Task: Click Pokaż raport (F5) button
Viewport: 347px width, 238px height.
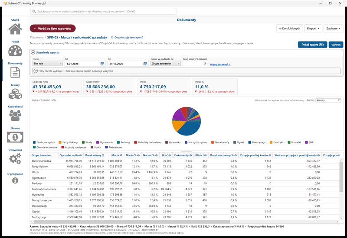Action: [312, 45]
